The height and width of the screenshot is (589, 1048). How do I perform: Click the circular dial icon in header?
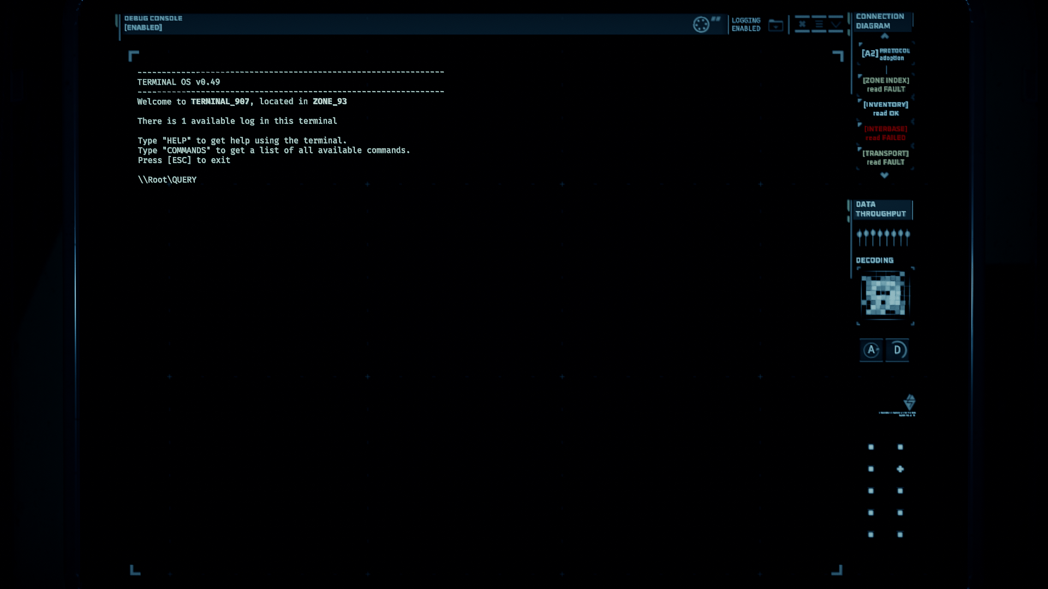(701, 25)
